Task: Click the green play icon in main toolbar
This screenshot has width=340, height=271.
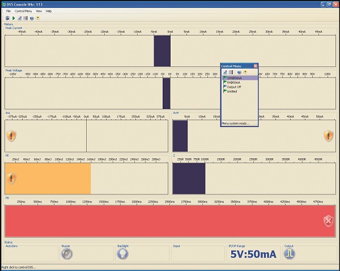Action: (12, 18)
